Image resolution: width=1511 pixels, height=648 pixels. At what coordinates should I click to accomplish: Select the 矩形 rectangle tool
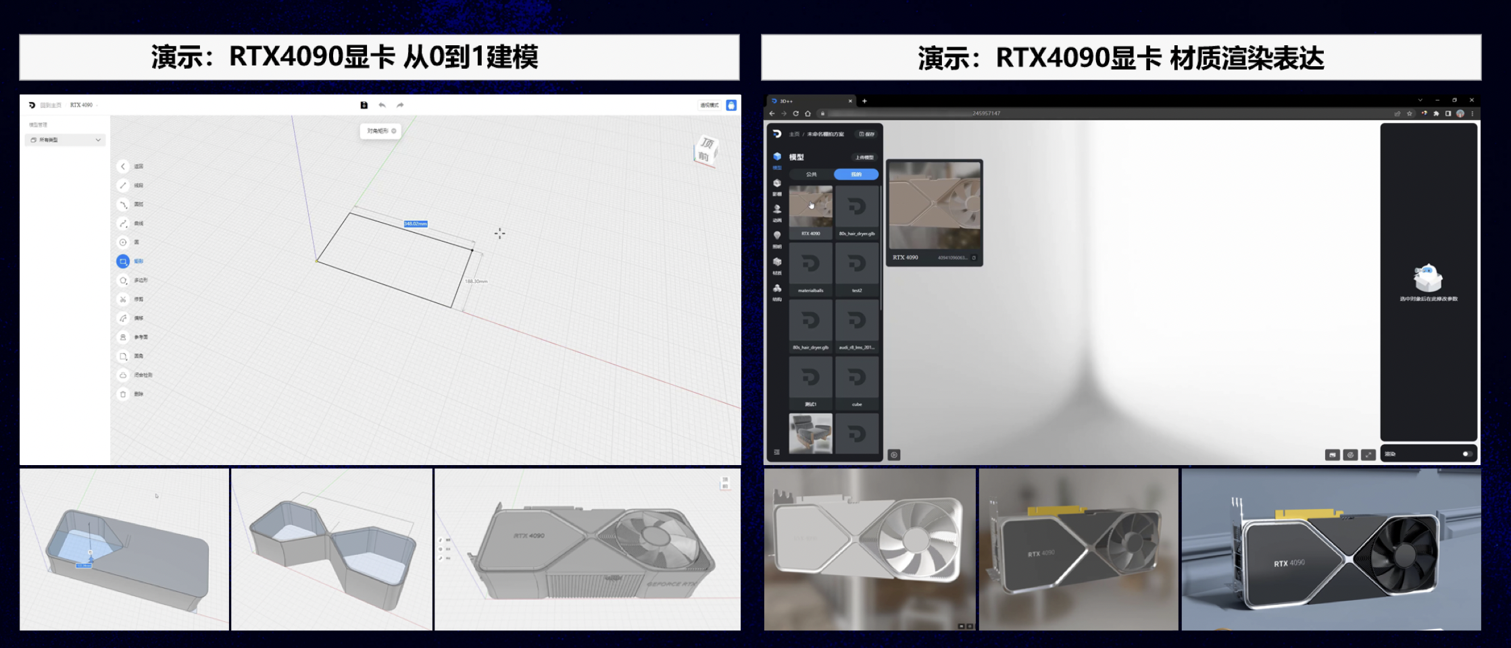pyautogui.click(x=123, y=261)
